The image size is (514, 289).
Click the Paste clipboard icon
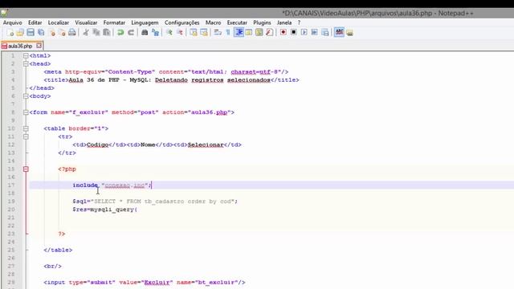(107, 32)
